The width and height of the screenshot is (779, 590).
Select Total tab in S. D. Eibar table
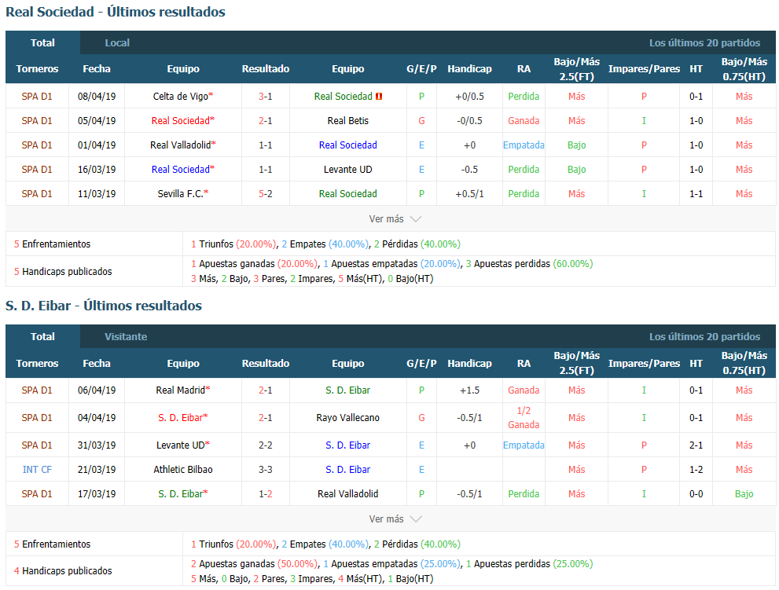[x=42, y=337]
